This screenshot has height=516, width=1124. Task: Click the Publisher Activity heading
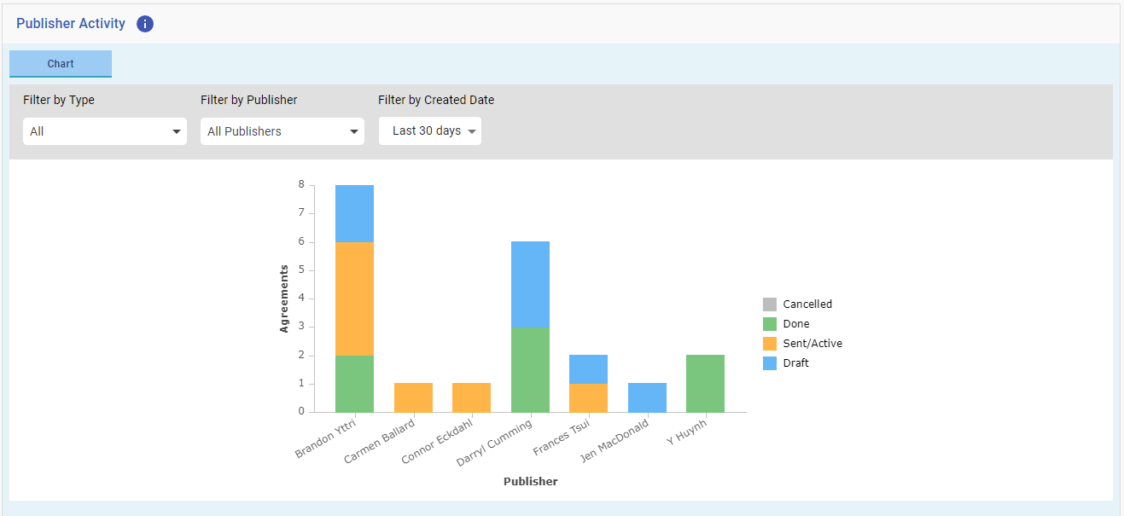71,24
